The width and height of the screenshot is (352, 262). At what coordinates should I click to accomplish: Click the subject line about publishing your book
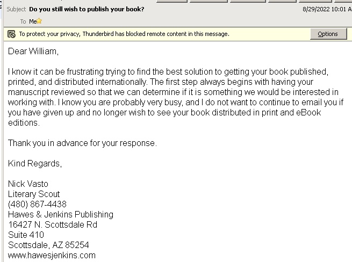87,9
